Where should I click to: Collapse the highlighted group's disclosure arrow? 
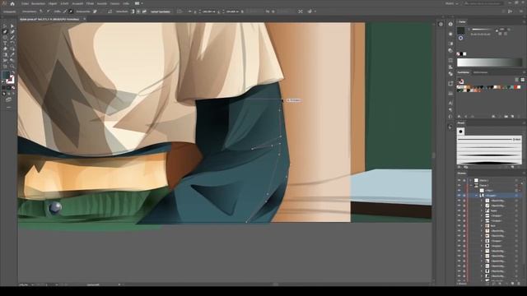click(x=476, y=196)
